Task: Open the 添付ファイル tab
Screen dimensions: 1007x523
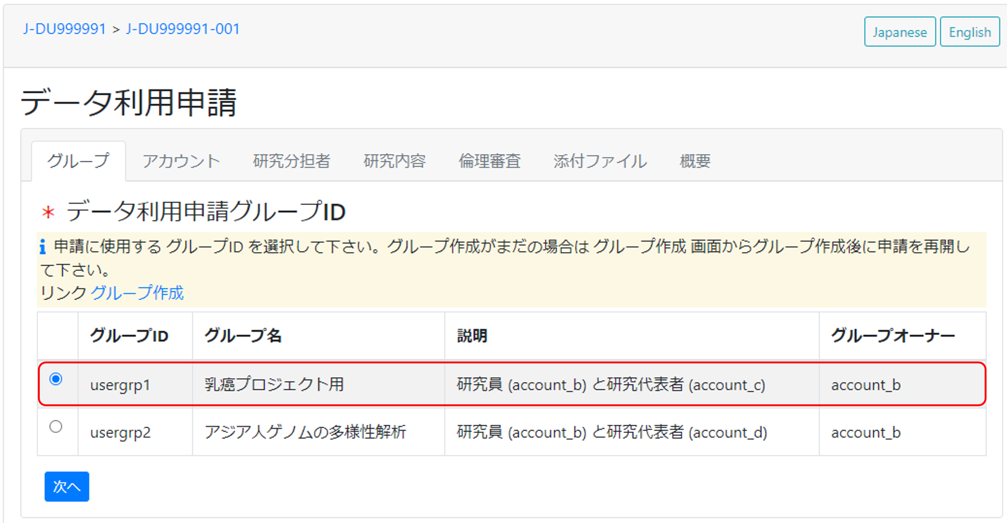Action: pos(600,161)
